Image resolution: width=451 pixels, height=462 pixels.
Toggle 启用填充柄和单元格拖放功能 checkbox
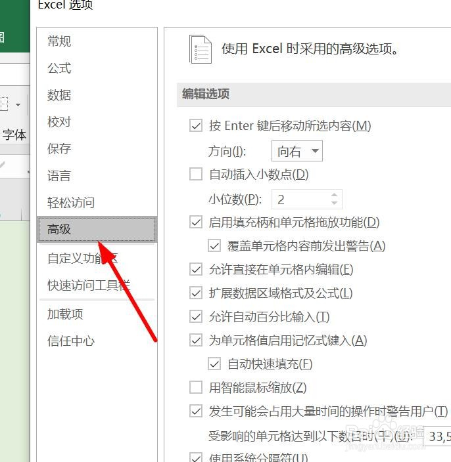click(196, 222)
